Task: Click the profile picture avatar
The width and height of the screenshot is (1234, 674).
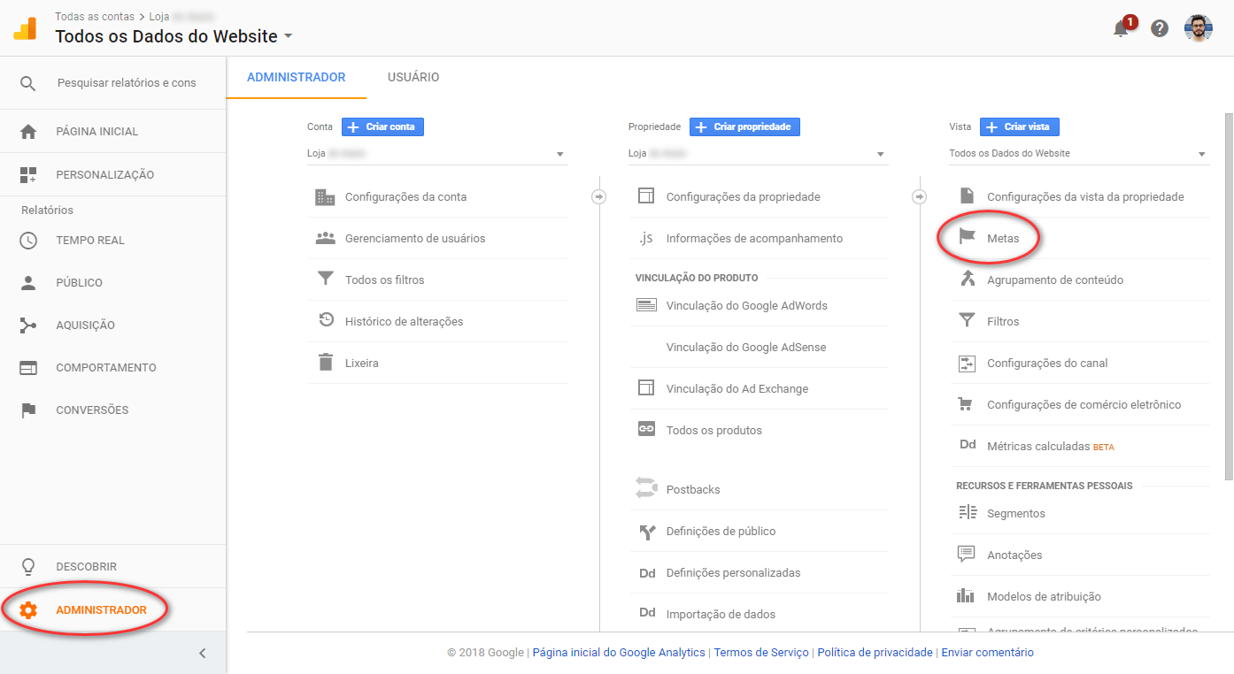Action: click(1198, 27)
